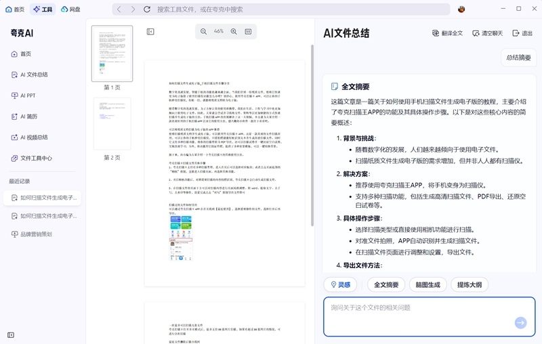
Task: Zoom out the document
Action: pyautogui.click(x=204, y=31)
